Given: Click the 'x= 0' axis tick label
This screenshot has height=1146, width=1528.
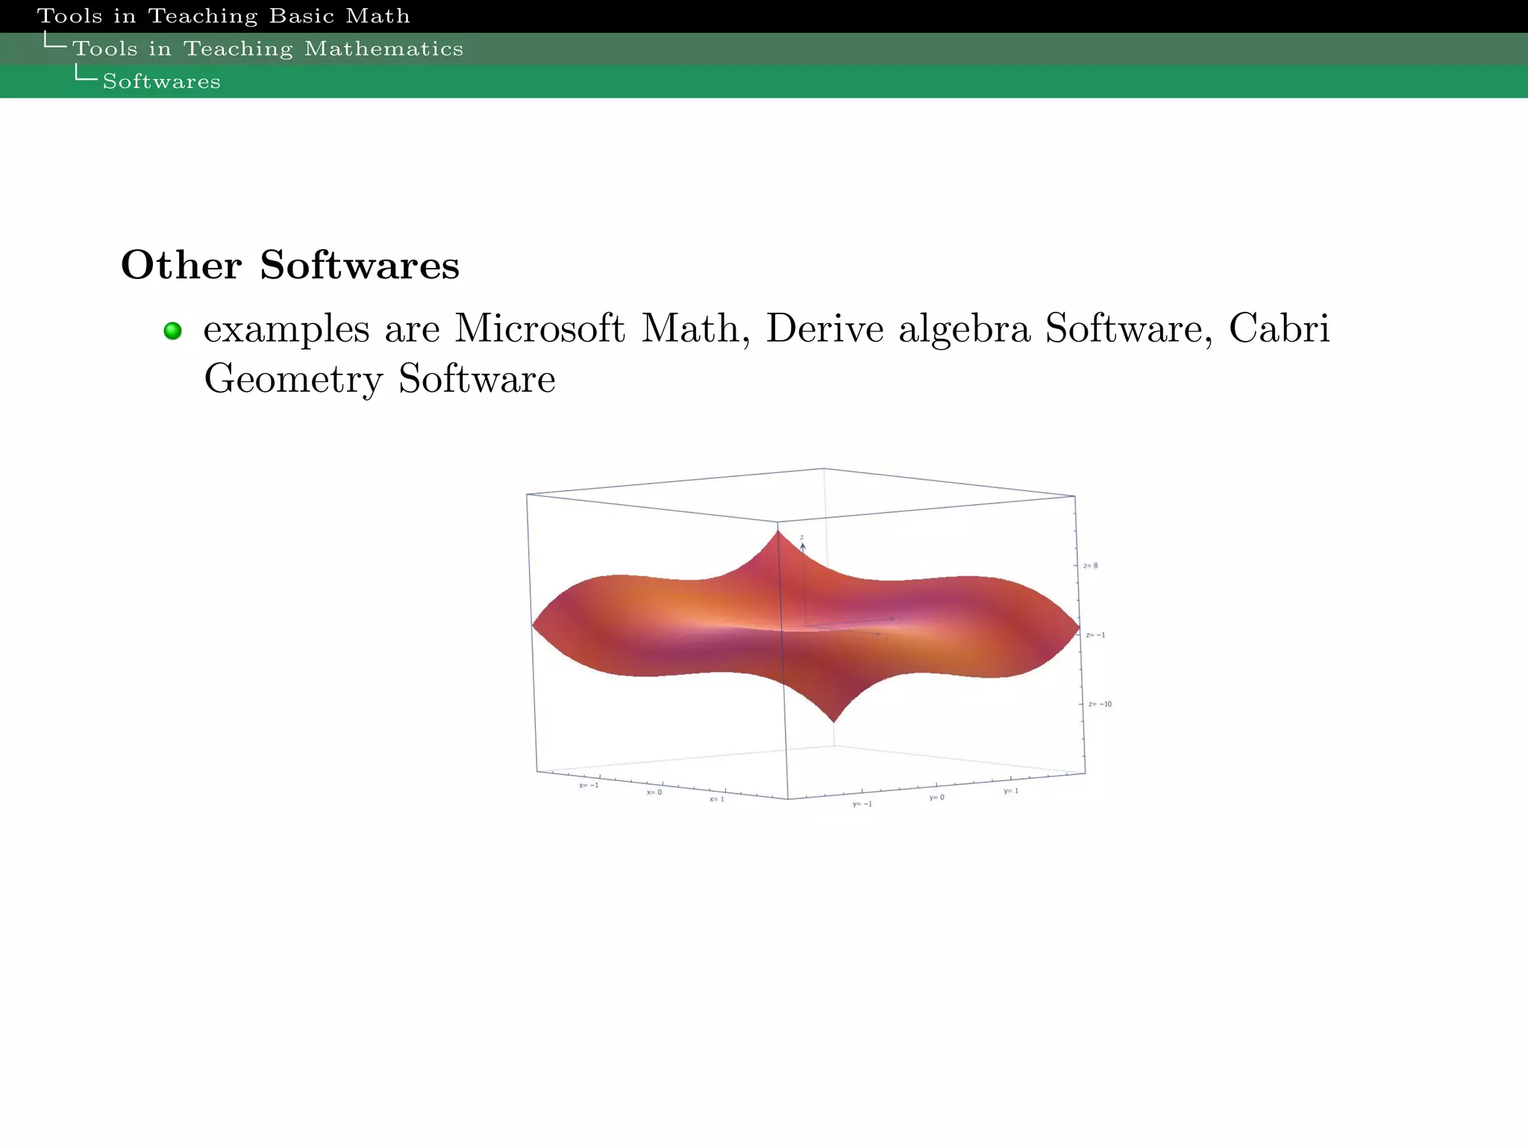Looking at the screenshot, I should [654, 792].
